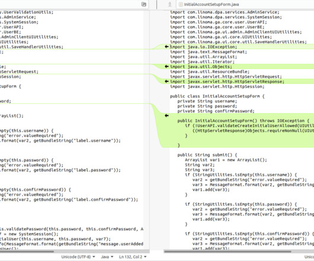Click 'if (StringUtilities.isEmpty(this.password)) {' in right pane
The height and width of the screenshot is (261, 314).
coord(241,204)
